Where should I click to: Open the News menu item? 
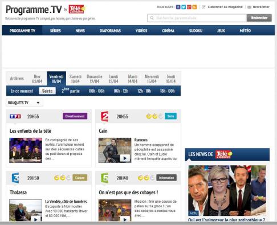click(80, 31)
